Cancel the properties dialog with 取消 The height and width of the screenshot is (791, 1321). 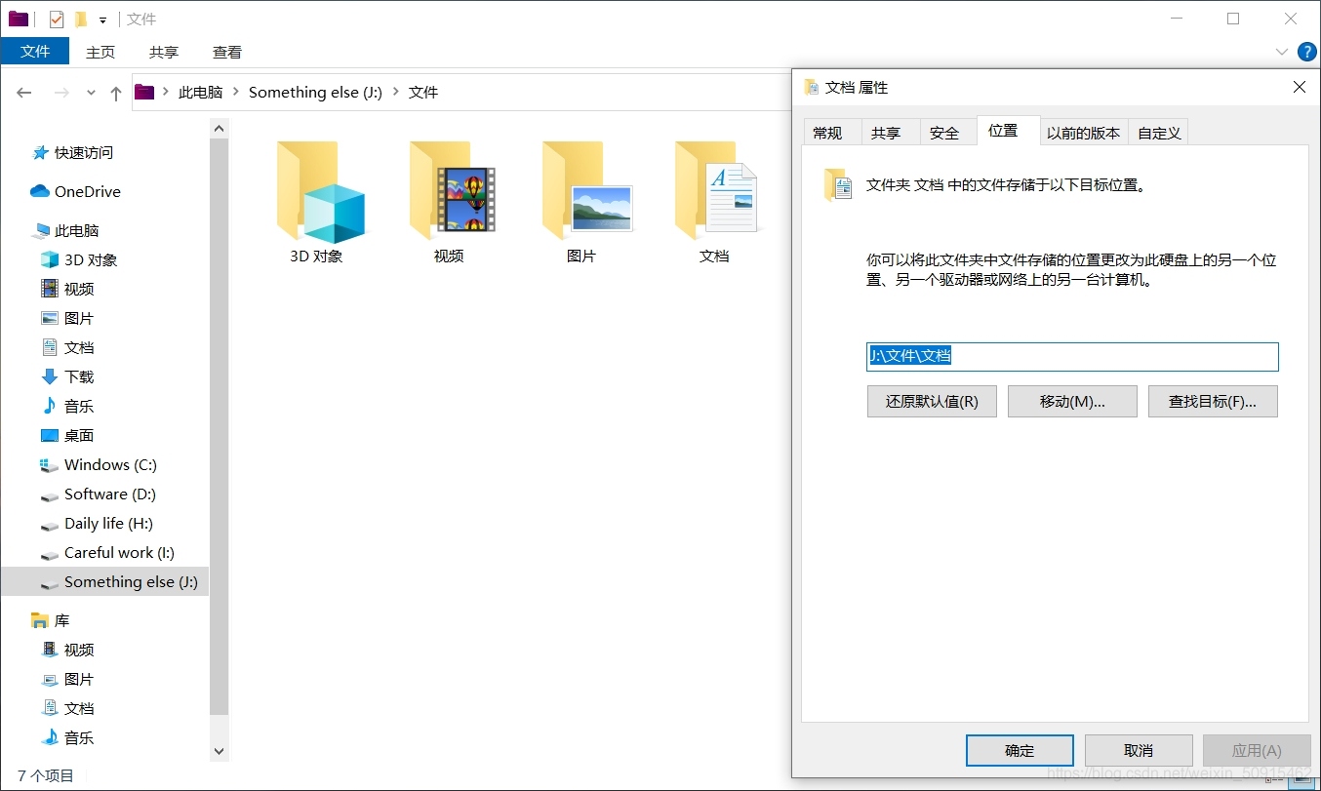[1139, 750]
